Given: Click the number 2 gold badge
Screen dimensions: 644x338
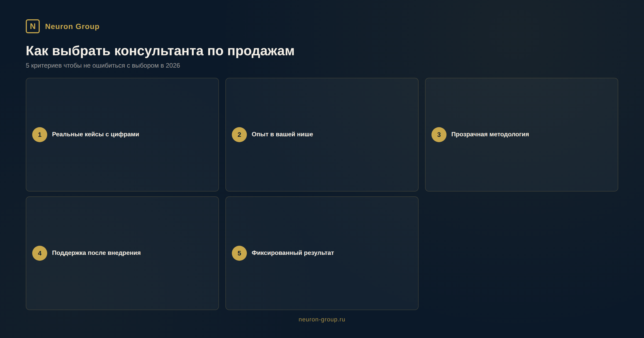Looking at the screenshot, I should 239,135.
